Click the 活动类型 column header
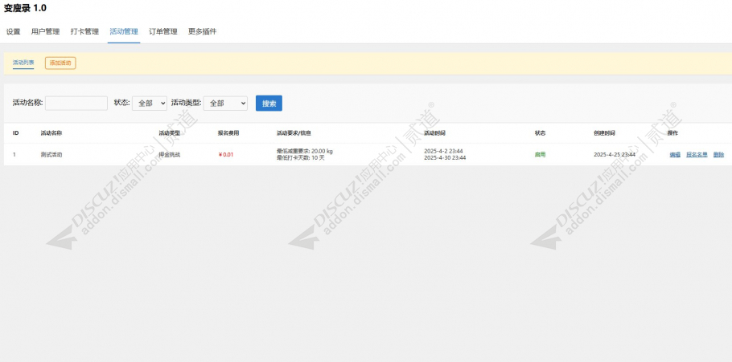Image resolution: width=732 pixels, height=362 pixels. 169,133
